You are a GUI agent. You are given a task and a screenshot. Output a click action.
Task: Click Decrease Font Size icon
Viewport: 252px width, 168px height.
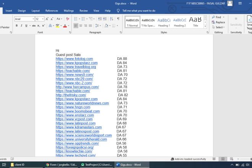click(52, 19)
